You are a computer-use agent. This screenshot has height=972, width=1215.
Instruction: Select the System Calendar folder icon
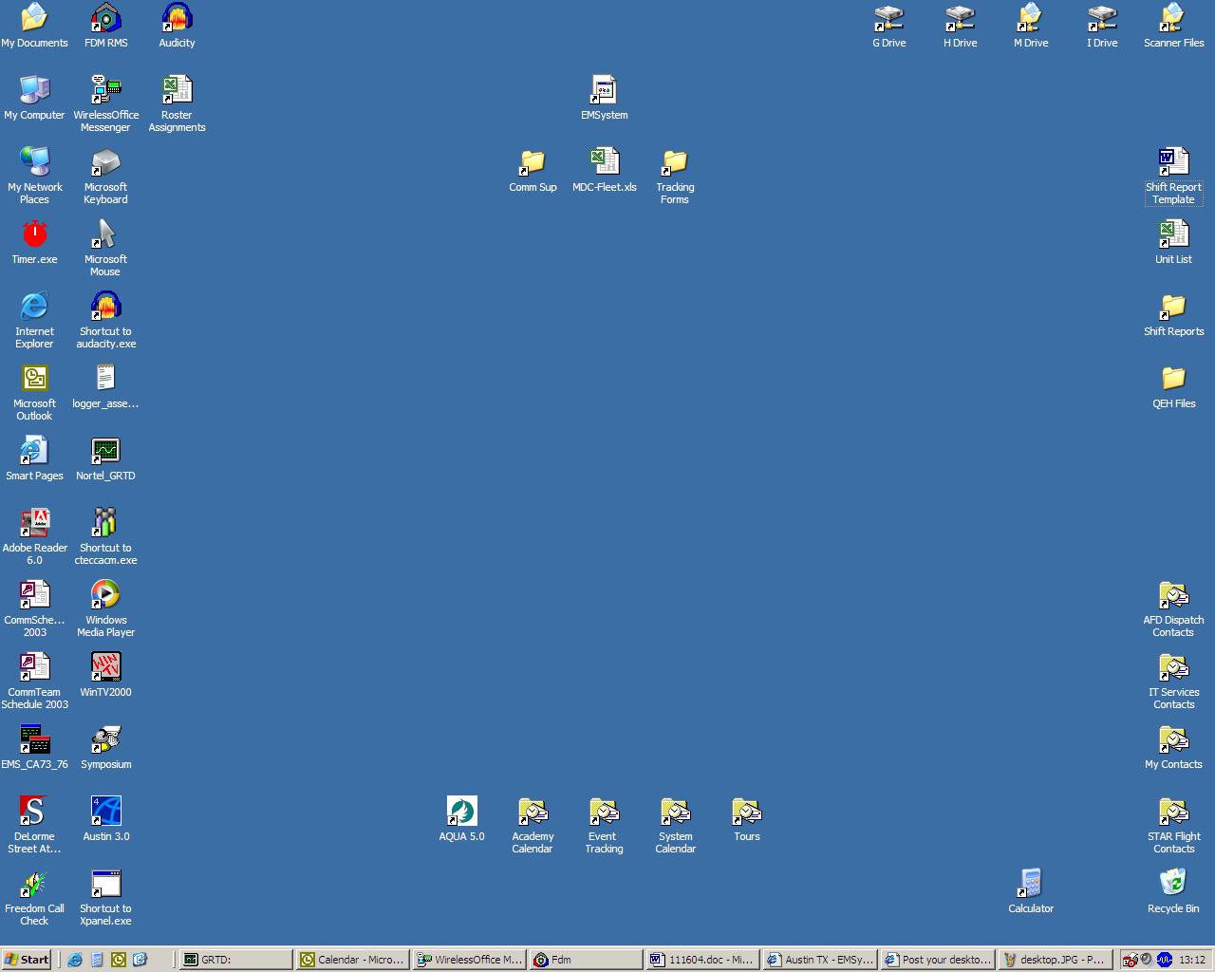coord(675,825)
